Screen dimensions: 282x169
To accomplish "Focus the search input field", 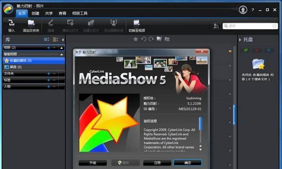I will (x=250, y=26).
